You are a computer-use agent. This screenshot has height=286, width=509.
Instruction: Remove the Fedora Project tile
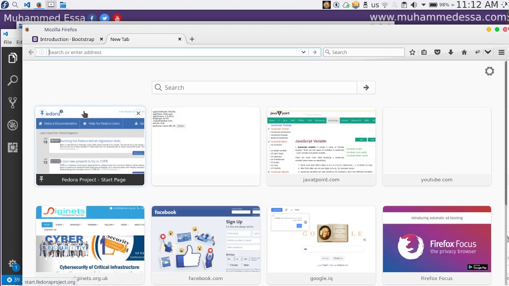(x=138, y=113)
